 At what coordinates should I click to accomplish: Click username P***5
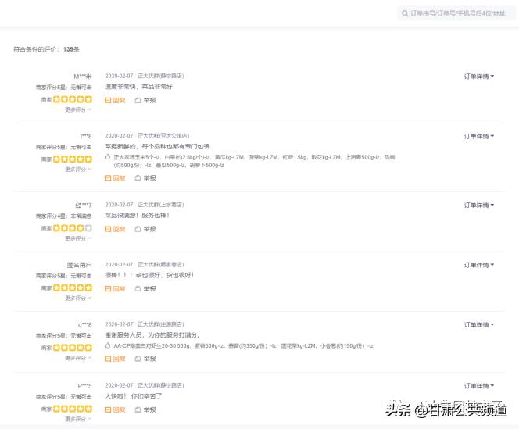pos(84,386)
